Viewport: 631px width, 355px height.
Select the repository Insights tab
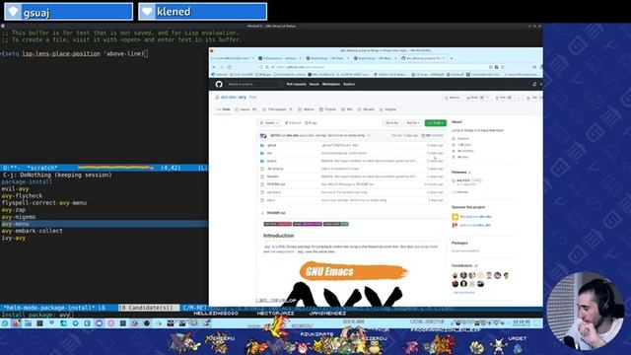[388, 109]
